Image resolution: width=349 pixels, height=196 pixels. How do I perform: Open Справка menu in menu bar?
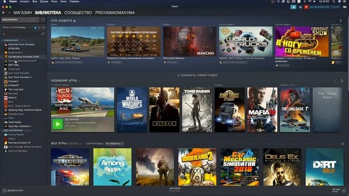[74, 2]
